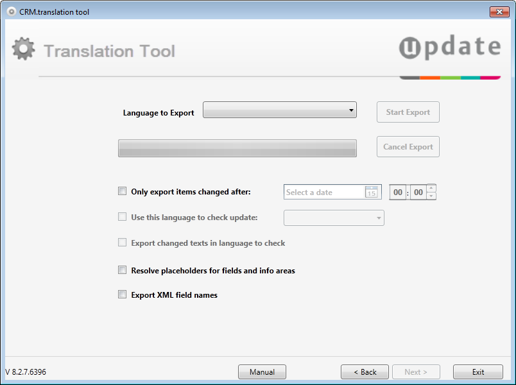Viewport: 516px width, 385px height.
Task: Open the Language to Export dropdown
Action: point(280,110)
